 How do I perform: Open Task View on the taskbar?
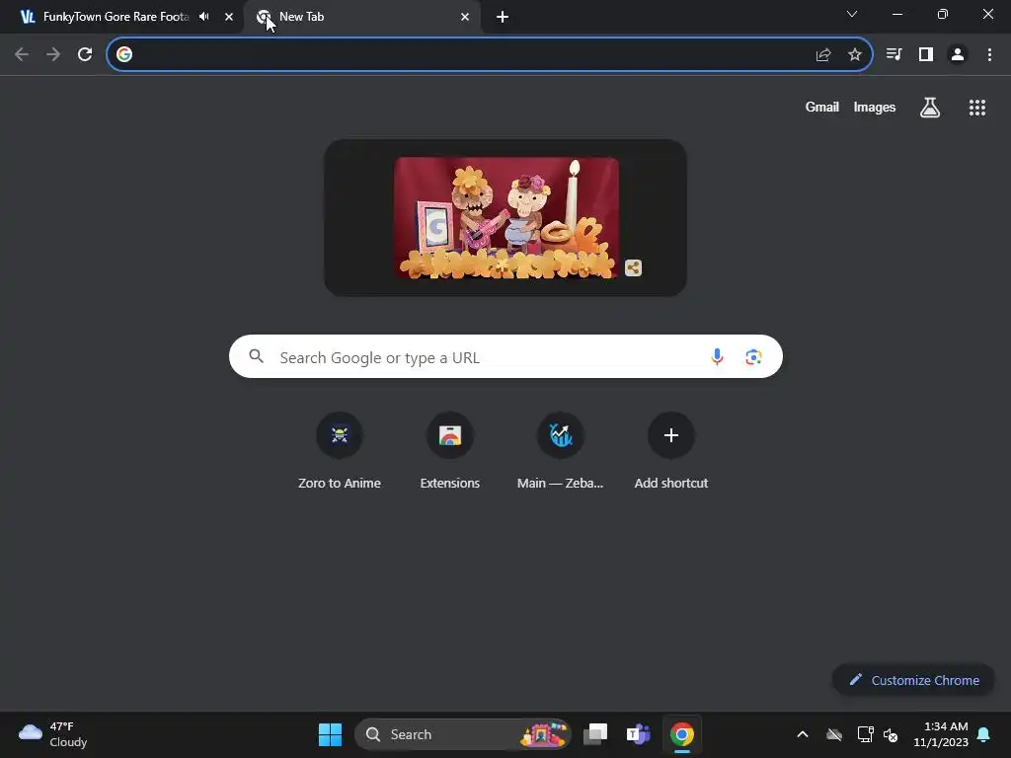click(595, 734)
